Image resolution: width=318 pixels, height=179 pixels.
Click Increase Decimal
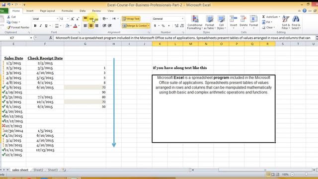pyautogui.click(x=176, y=26)
